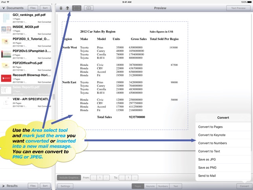Open the Settings button
253x190 pixels.
tap(65, 186)
